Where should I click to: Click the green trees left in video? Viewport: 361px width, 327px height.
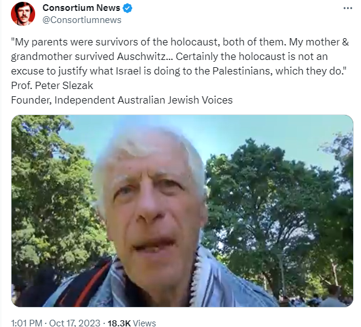click(x=51, y=196)
